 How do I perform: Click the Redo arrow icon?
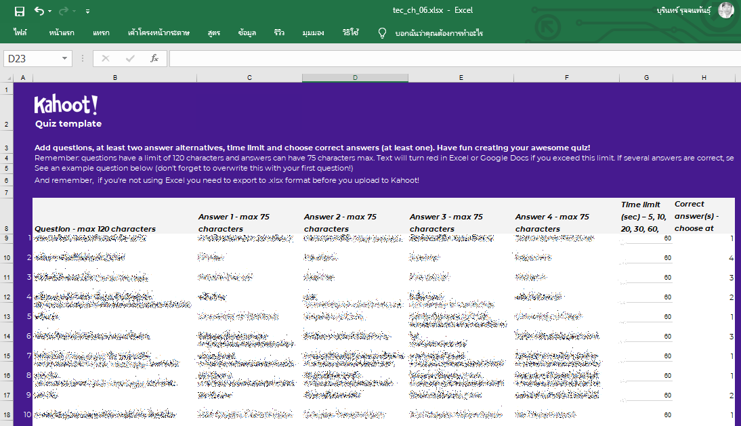(x=64, y=11)
